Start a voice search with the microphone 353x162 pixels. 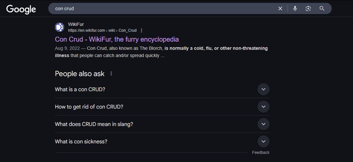point(295,8)
